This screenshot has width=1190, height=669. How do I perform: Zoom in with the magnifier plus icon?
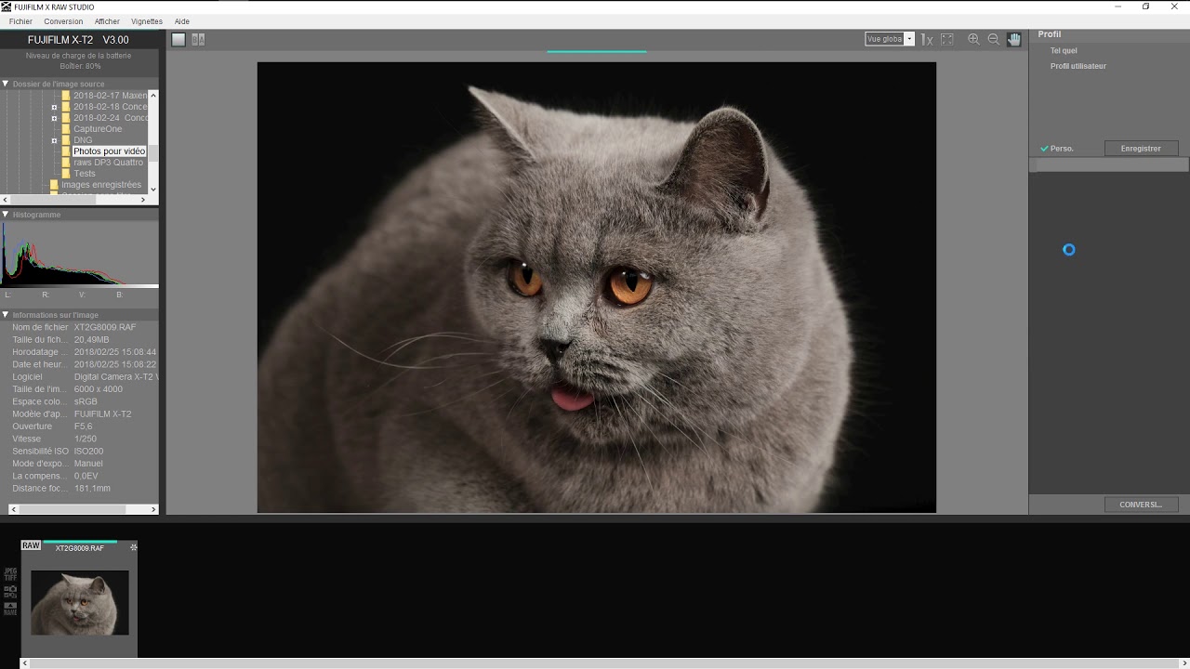point(973,39)
